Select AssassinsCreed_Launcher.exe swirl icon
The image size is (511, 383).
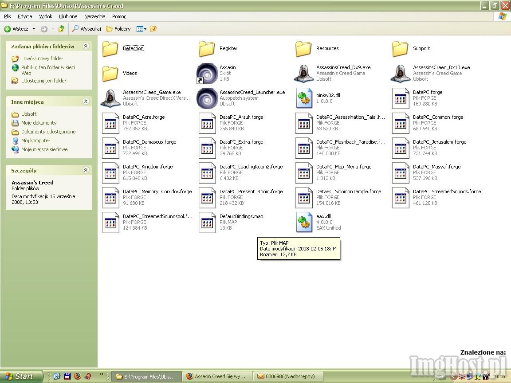[x=207, y=98]
